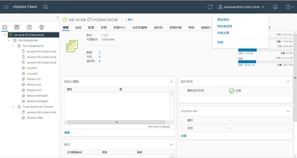Click the vCenter icon beside the sa-vcsa-01.vclass.local title
Viewport: 297px width, 158px height.
click(x=65, y=20)
